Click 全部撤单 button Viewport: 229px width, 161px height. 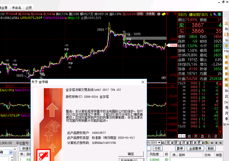[195, 149]
